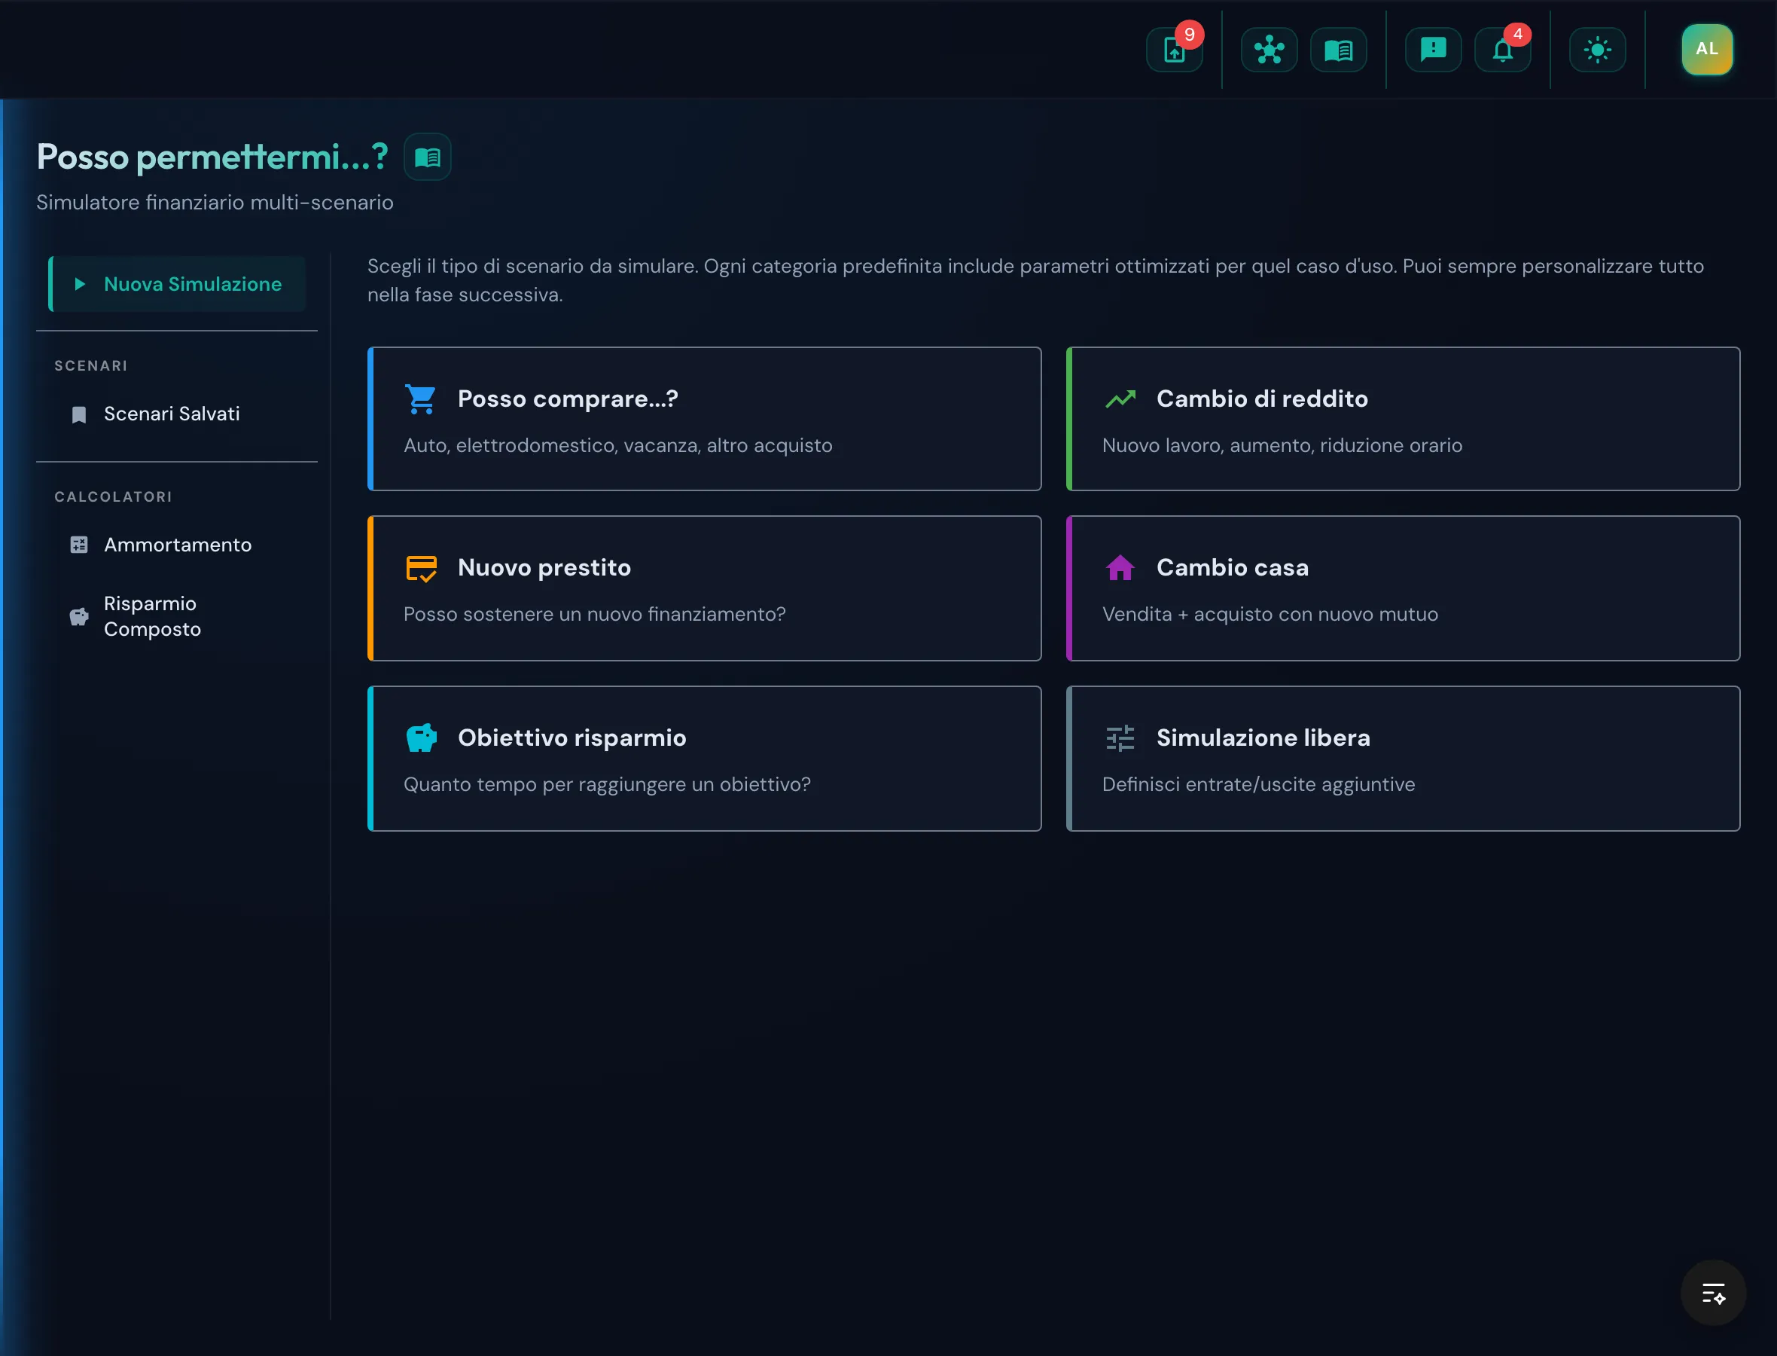1777x1356 pixels.
Task: Toggle light theme with sun icon
Action: coord(1597,50)
